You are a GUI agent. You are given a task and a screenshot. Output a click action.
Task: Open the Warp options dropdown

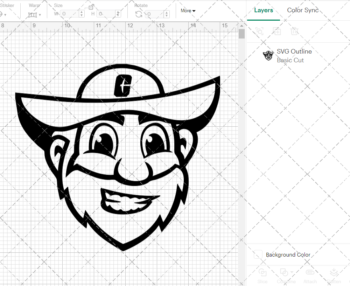39,15
